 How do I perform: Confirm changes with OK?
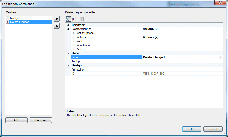pos(192,129)
